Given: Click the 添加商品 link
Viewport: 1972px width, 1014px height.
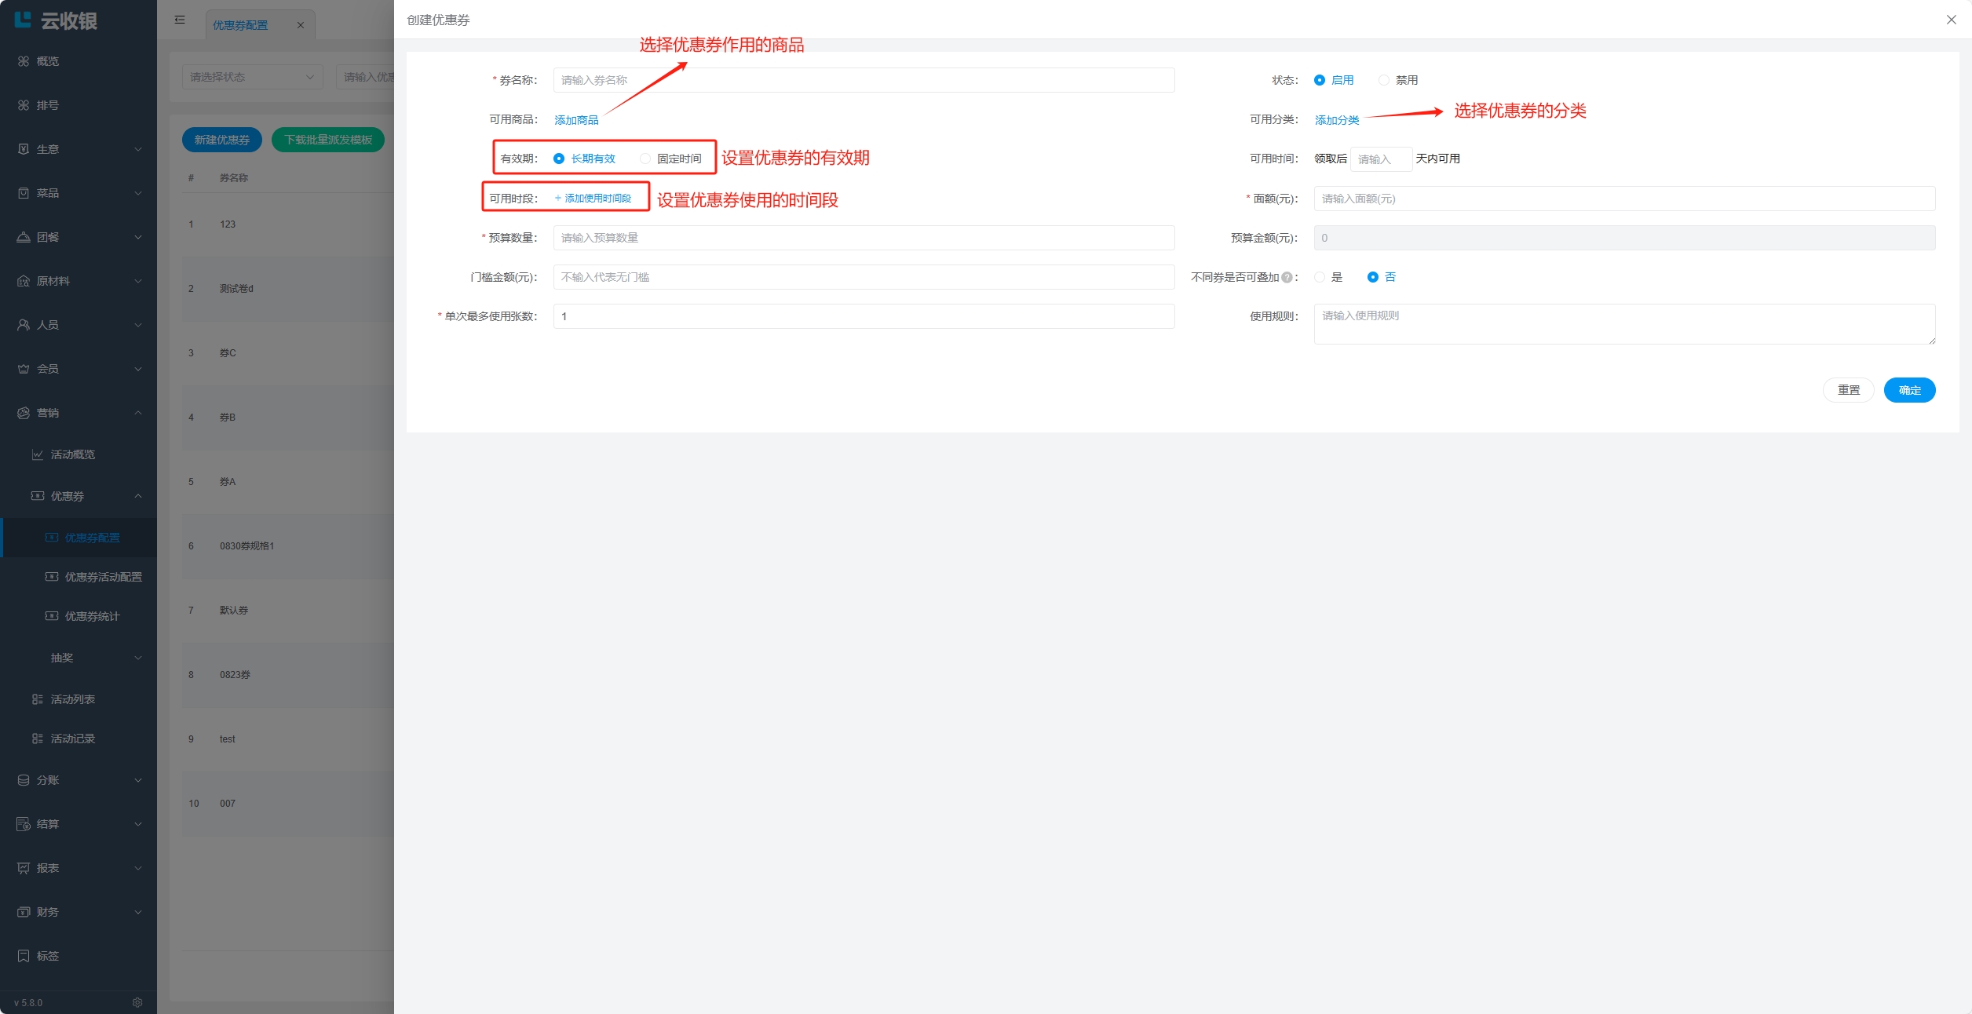Looking at the screenshot, I should tap(576, 120).
